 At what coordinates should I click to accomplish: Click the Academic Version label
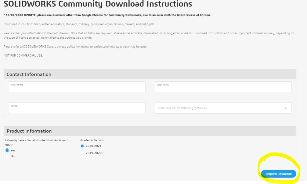click(x=92, y=140)
